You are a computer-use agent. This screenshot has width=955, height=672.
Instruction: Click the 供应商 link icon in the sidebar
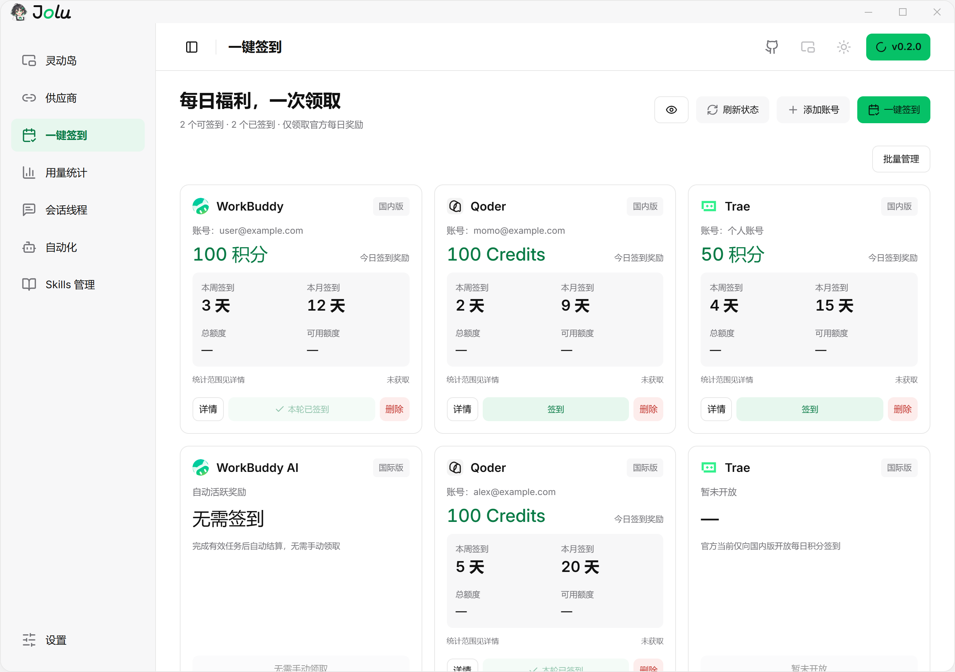click(29, 98)
